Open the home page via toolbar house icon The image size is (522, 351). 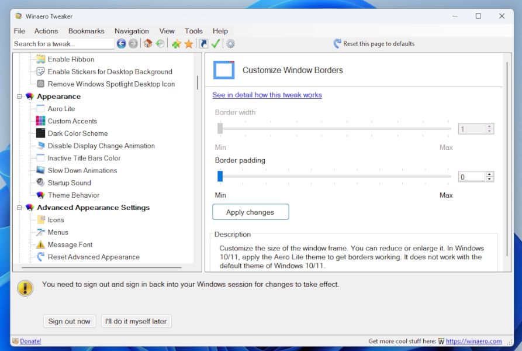(147, 43)
